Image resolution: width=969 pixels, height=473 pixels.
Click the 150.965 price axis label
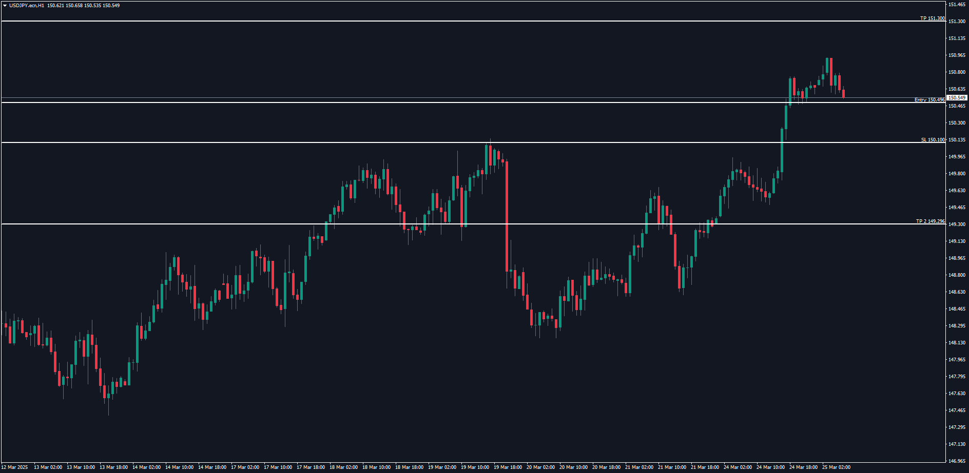957,55
